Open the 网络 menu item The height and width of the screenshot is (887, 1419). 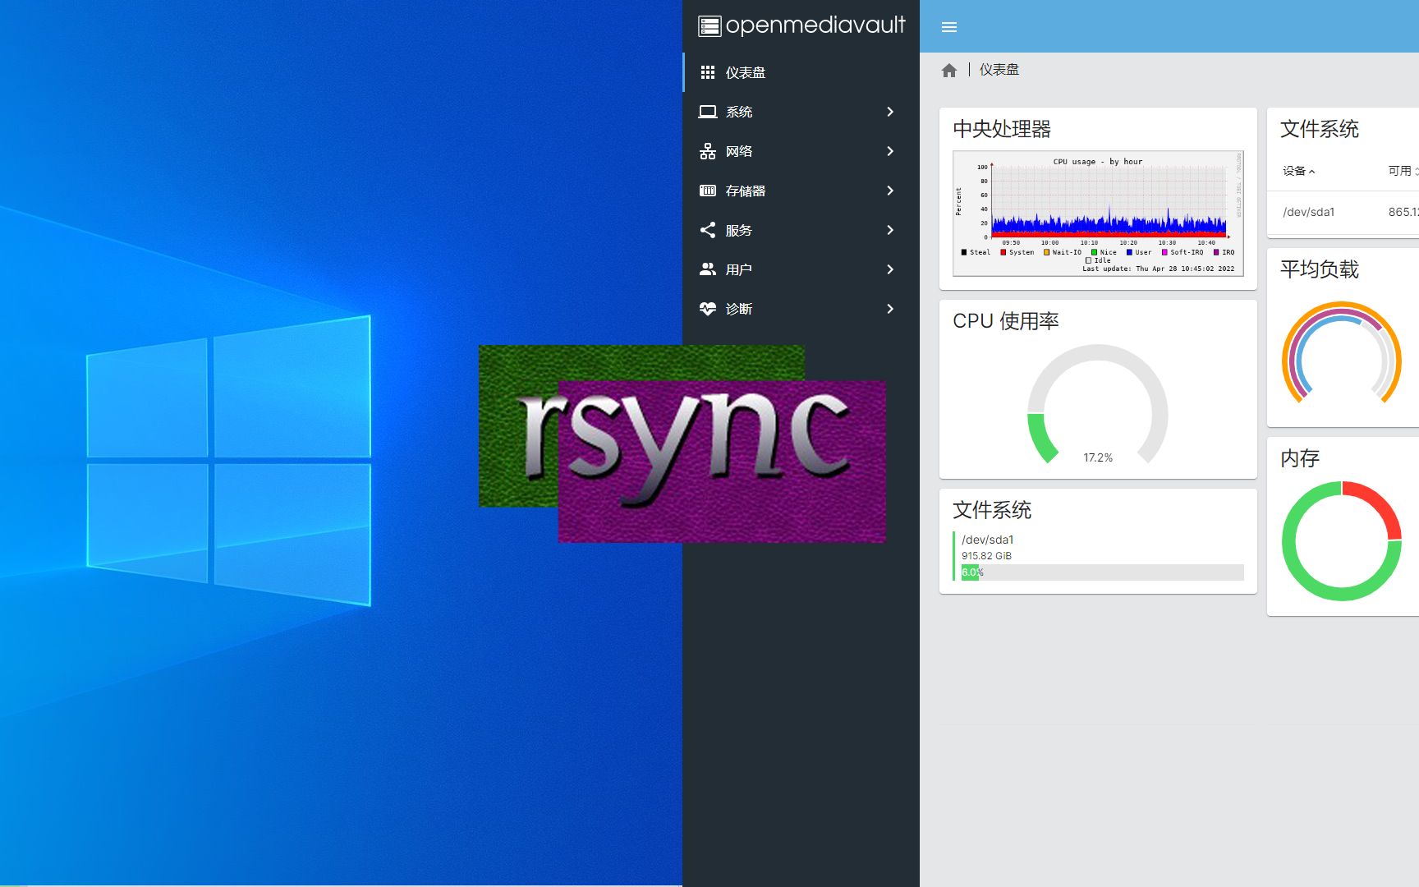pos(801,151)
